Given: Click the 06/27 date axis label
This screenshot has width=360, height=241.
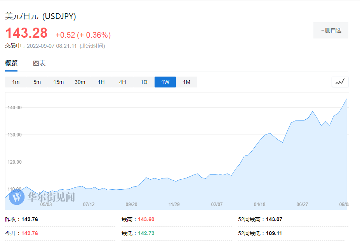Looking at the screenshot, I should 302,204.
